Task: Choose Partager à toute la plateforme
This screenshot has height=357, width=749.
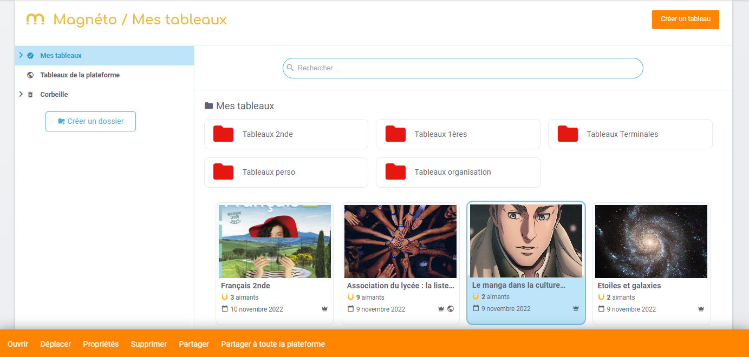Action: pos(273,344)
